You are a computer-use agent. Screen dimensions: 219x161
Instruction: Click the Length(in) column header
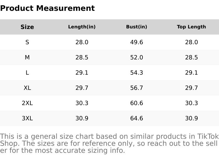pyautogui.click(x=82, y=27)
